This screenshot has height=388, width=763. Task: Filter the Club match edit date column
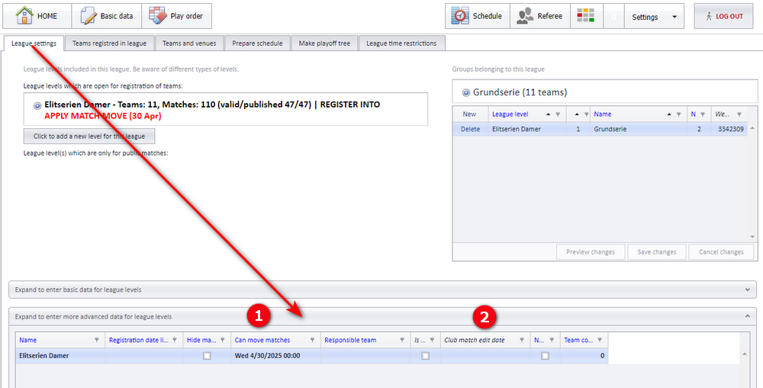click(522, 341)
